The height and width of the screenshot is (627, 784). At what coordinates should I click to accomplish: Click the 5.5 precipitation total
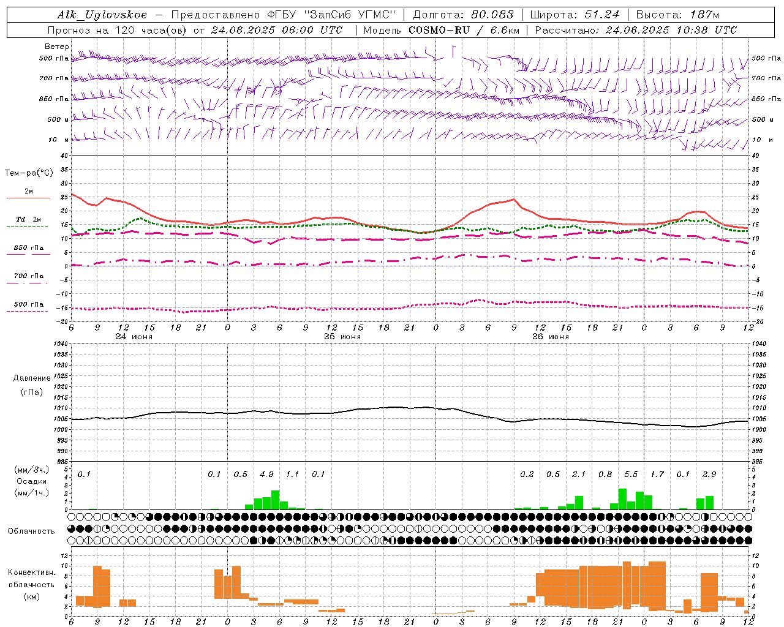pyautogui.click(x=631, y=474)
